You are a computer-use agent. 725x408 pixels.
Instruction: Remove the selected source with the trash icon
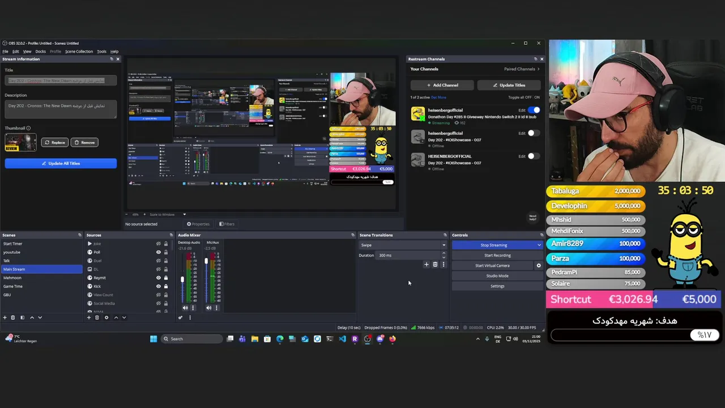97,317
